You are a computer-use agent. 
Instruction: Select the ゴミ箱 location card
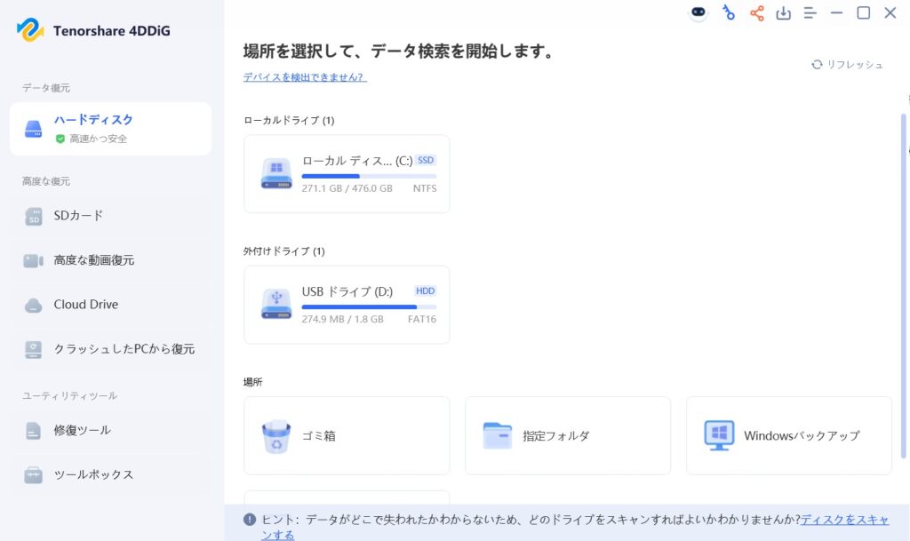pyautogui.click(x=347, y=435)
